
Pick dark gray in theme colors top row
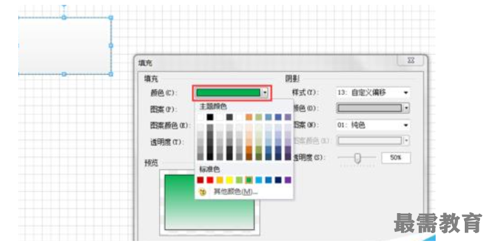click(x=229, y=117)
